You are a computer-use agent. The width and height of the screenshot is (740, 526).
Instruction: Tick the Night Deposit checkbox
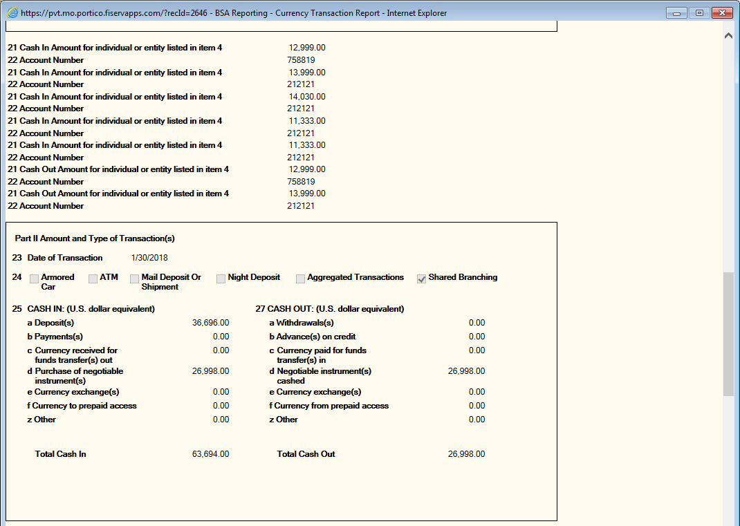(221, 279)
